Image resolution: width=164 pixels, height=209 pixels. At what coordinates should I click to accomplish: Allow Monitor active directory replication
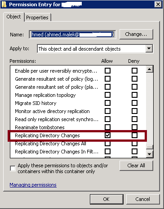(107, 111)
